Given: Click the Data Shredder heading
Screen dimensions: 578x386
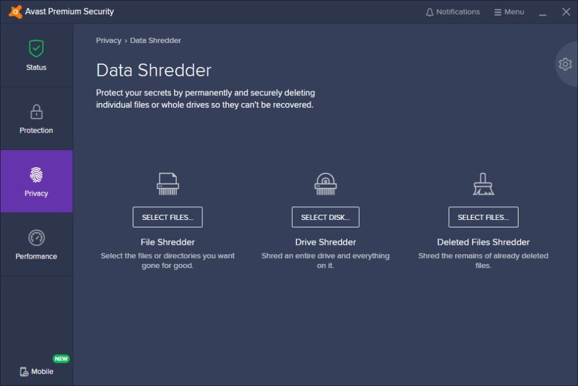Looking at the screenshot, I should [154, 70].
